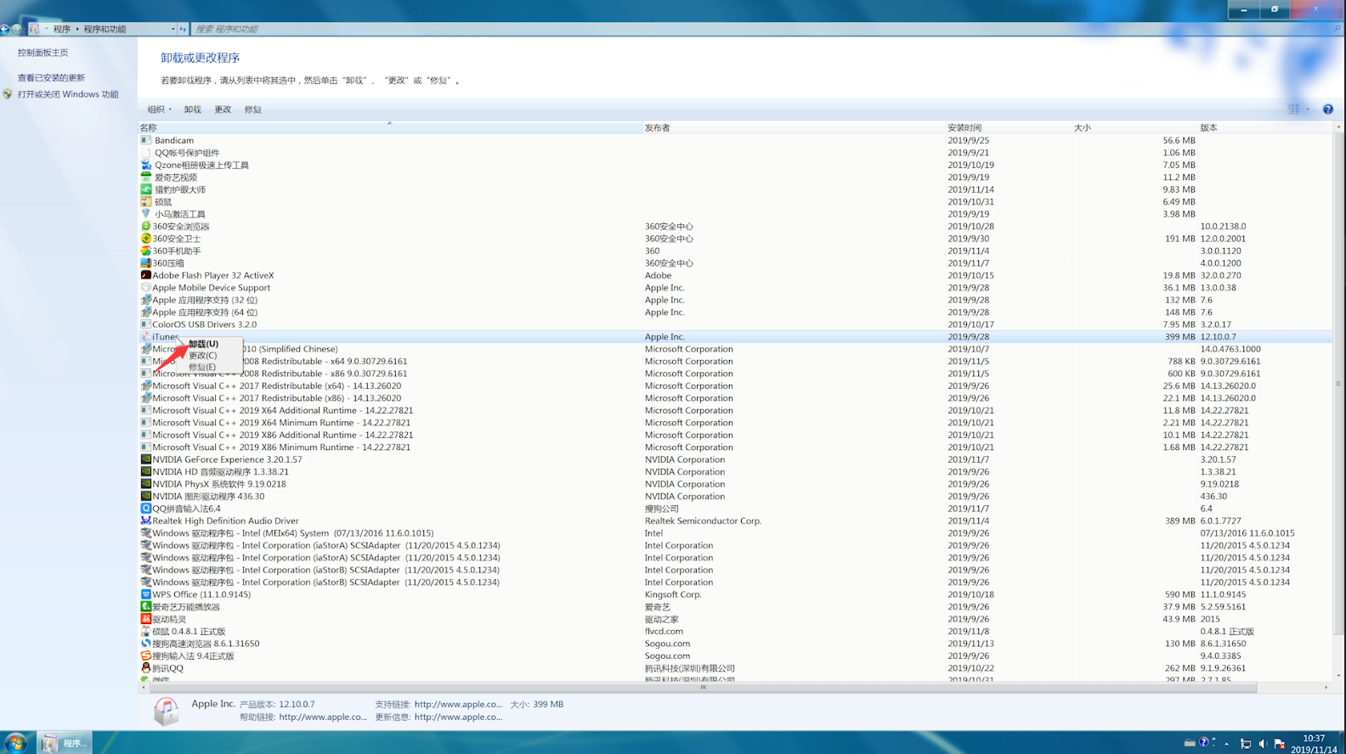
Task: Expand the breadcrumb arrow after 程序
Action: [77, 29]
